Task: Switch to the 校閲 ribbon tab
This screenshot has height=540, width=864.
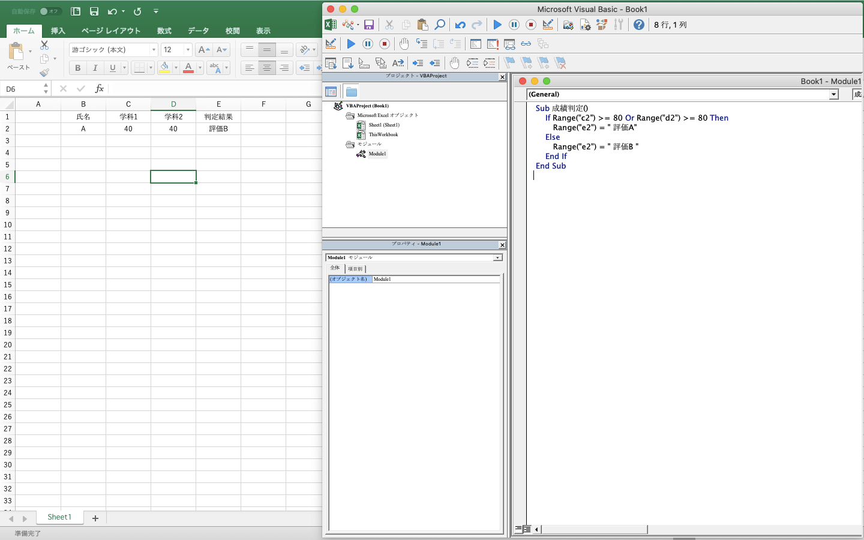Action: pyautogui.click(x=233, y=31)
